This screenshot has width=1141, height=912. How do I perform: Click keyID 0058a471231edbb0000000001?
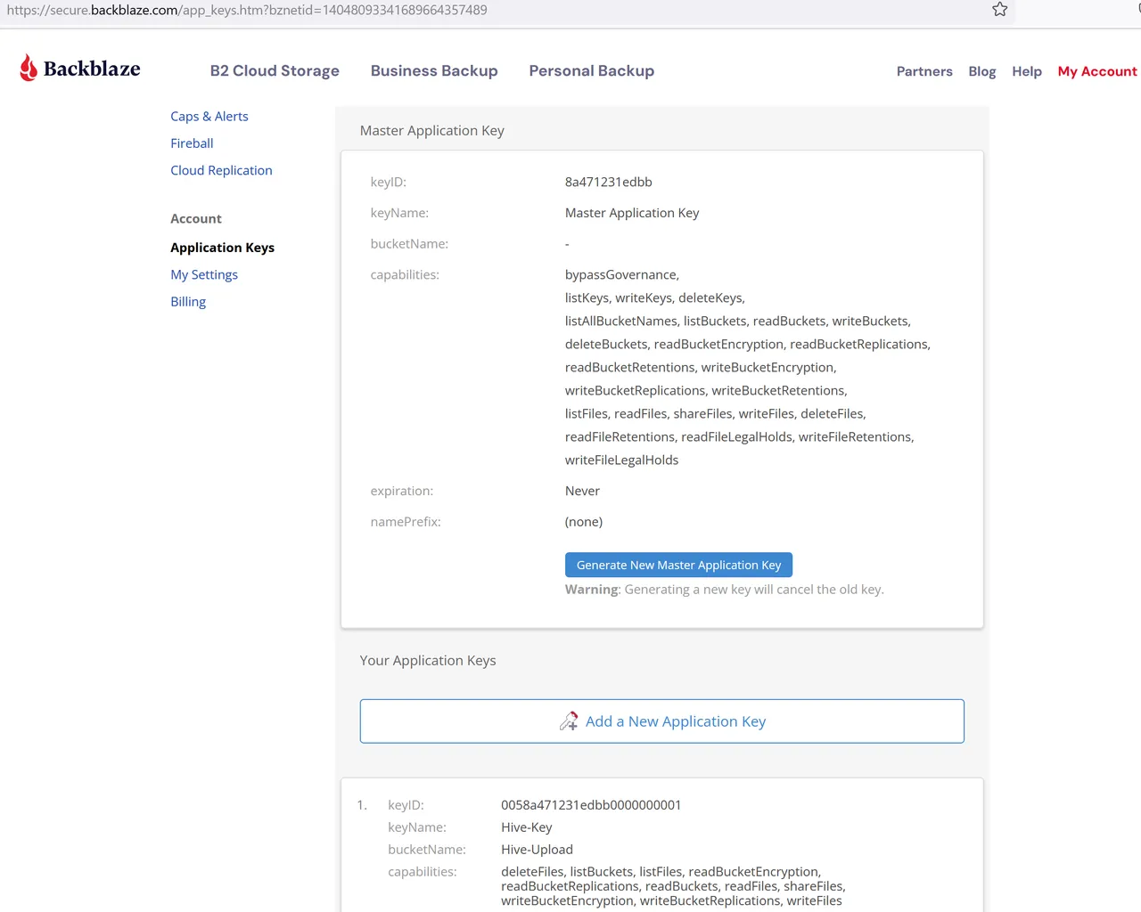pyautogui.click(x=591, y=805)
